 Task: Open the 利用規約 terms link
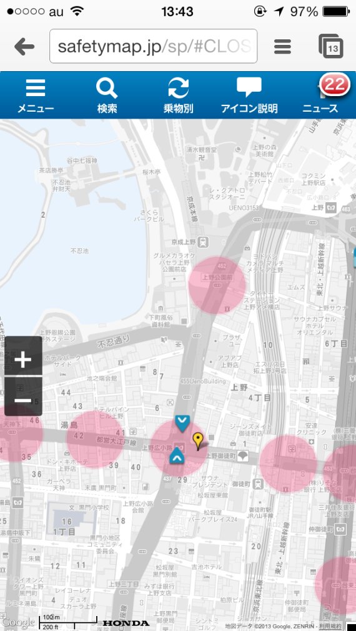point(329,625)
